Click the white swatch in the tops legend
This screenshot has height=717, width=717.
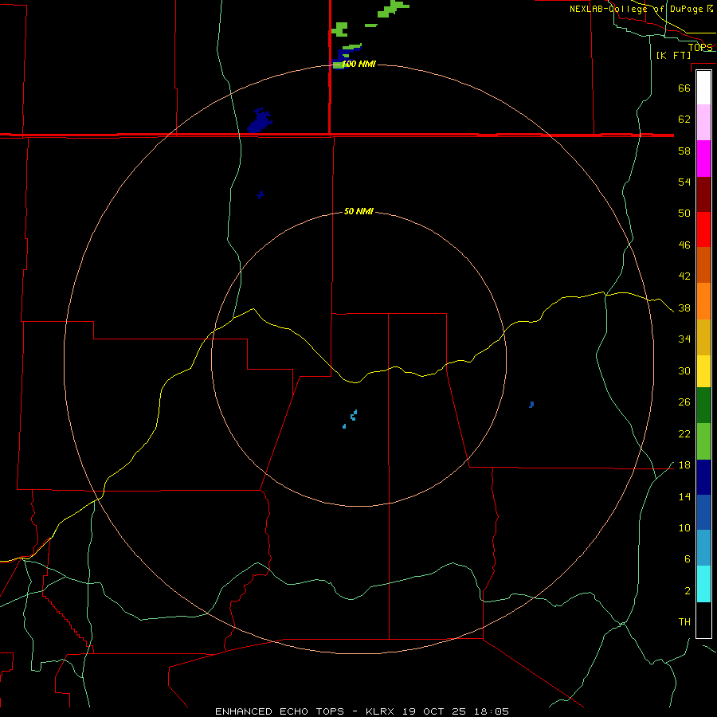pyautogui.click(x=703, y=88)
